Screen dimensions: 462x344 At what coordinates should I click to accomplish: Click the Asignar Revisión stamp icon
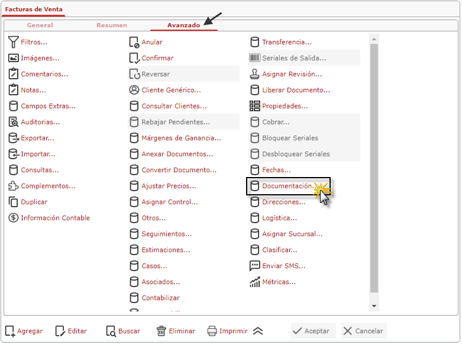tap(255, 74)
